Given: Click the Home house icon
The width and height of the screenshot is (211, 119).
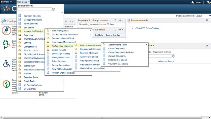Looking at the screenshot, I should tap(193, 2).
